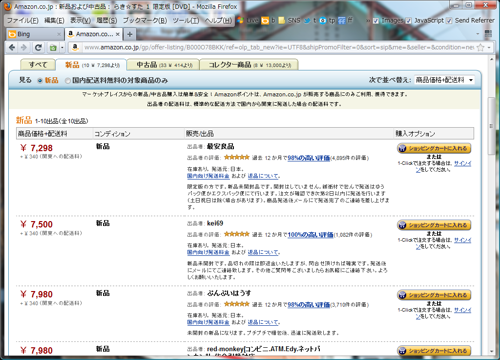Switch to the 中古品 tab

[x=163, y=65]
